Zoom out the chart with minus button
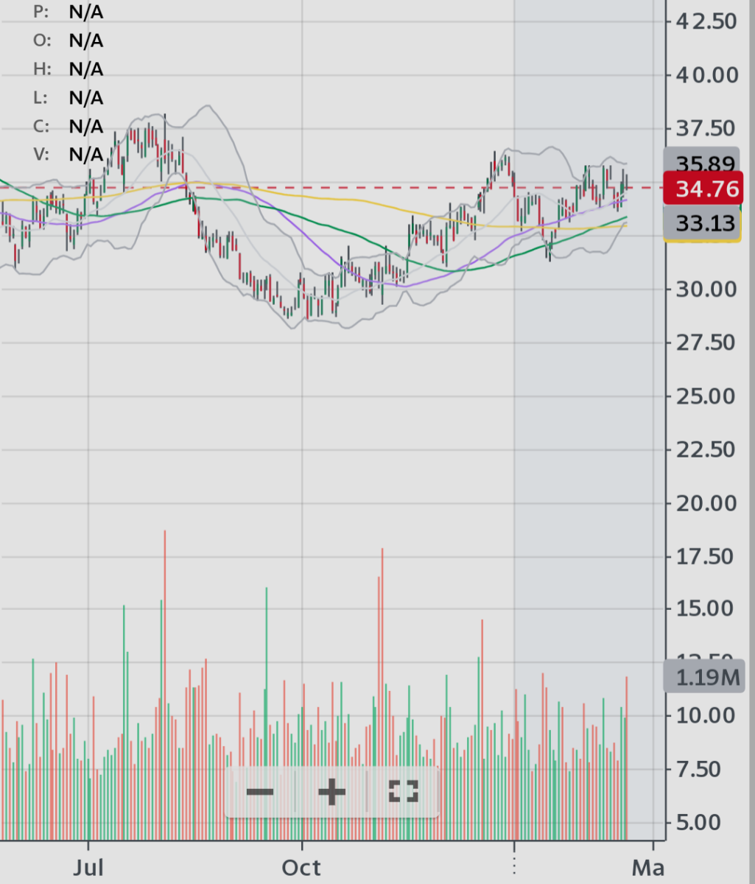 [x=260, y=793]
